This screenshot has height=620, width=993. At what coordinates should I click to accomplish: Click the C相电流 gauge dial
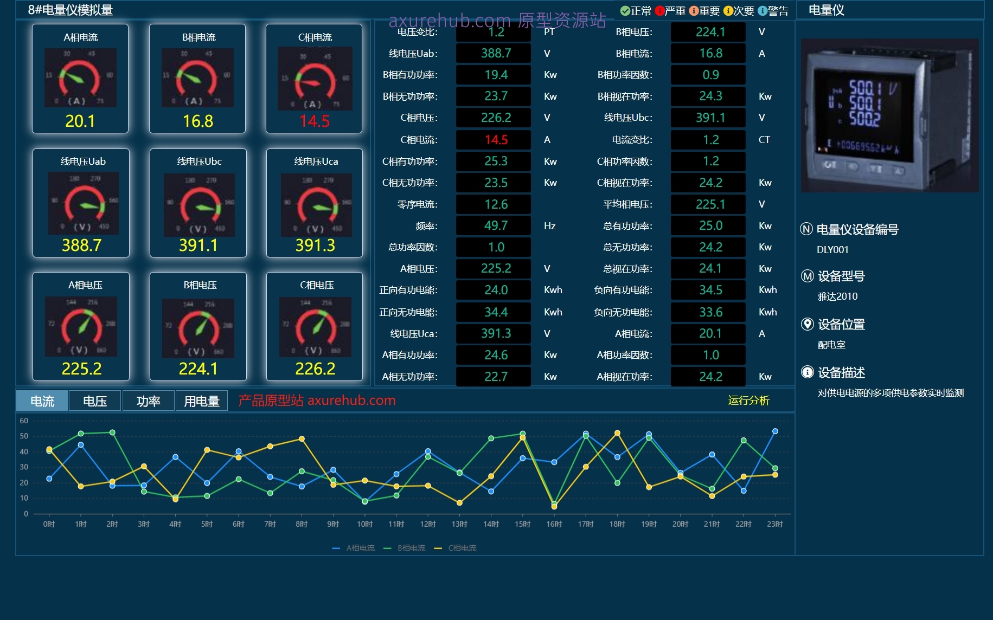coord(315,79)
